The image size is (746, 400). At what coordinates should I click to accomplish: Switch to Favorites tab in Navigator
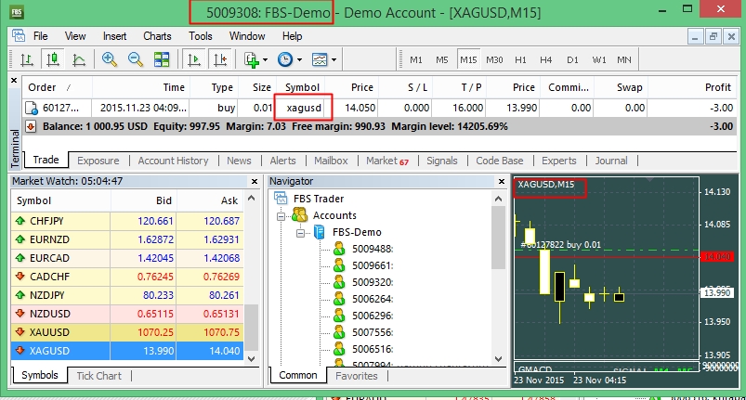357,376
